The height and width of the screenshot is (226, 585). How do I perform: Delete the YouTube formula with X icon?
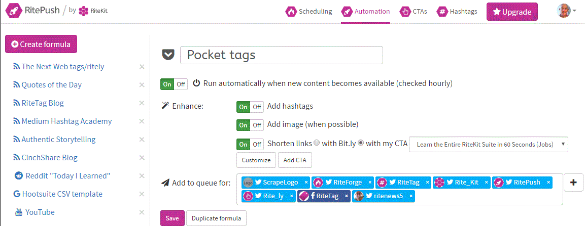(x=142, y=212)
